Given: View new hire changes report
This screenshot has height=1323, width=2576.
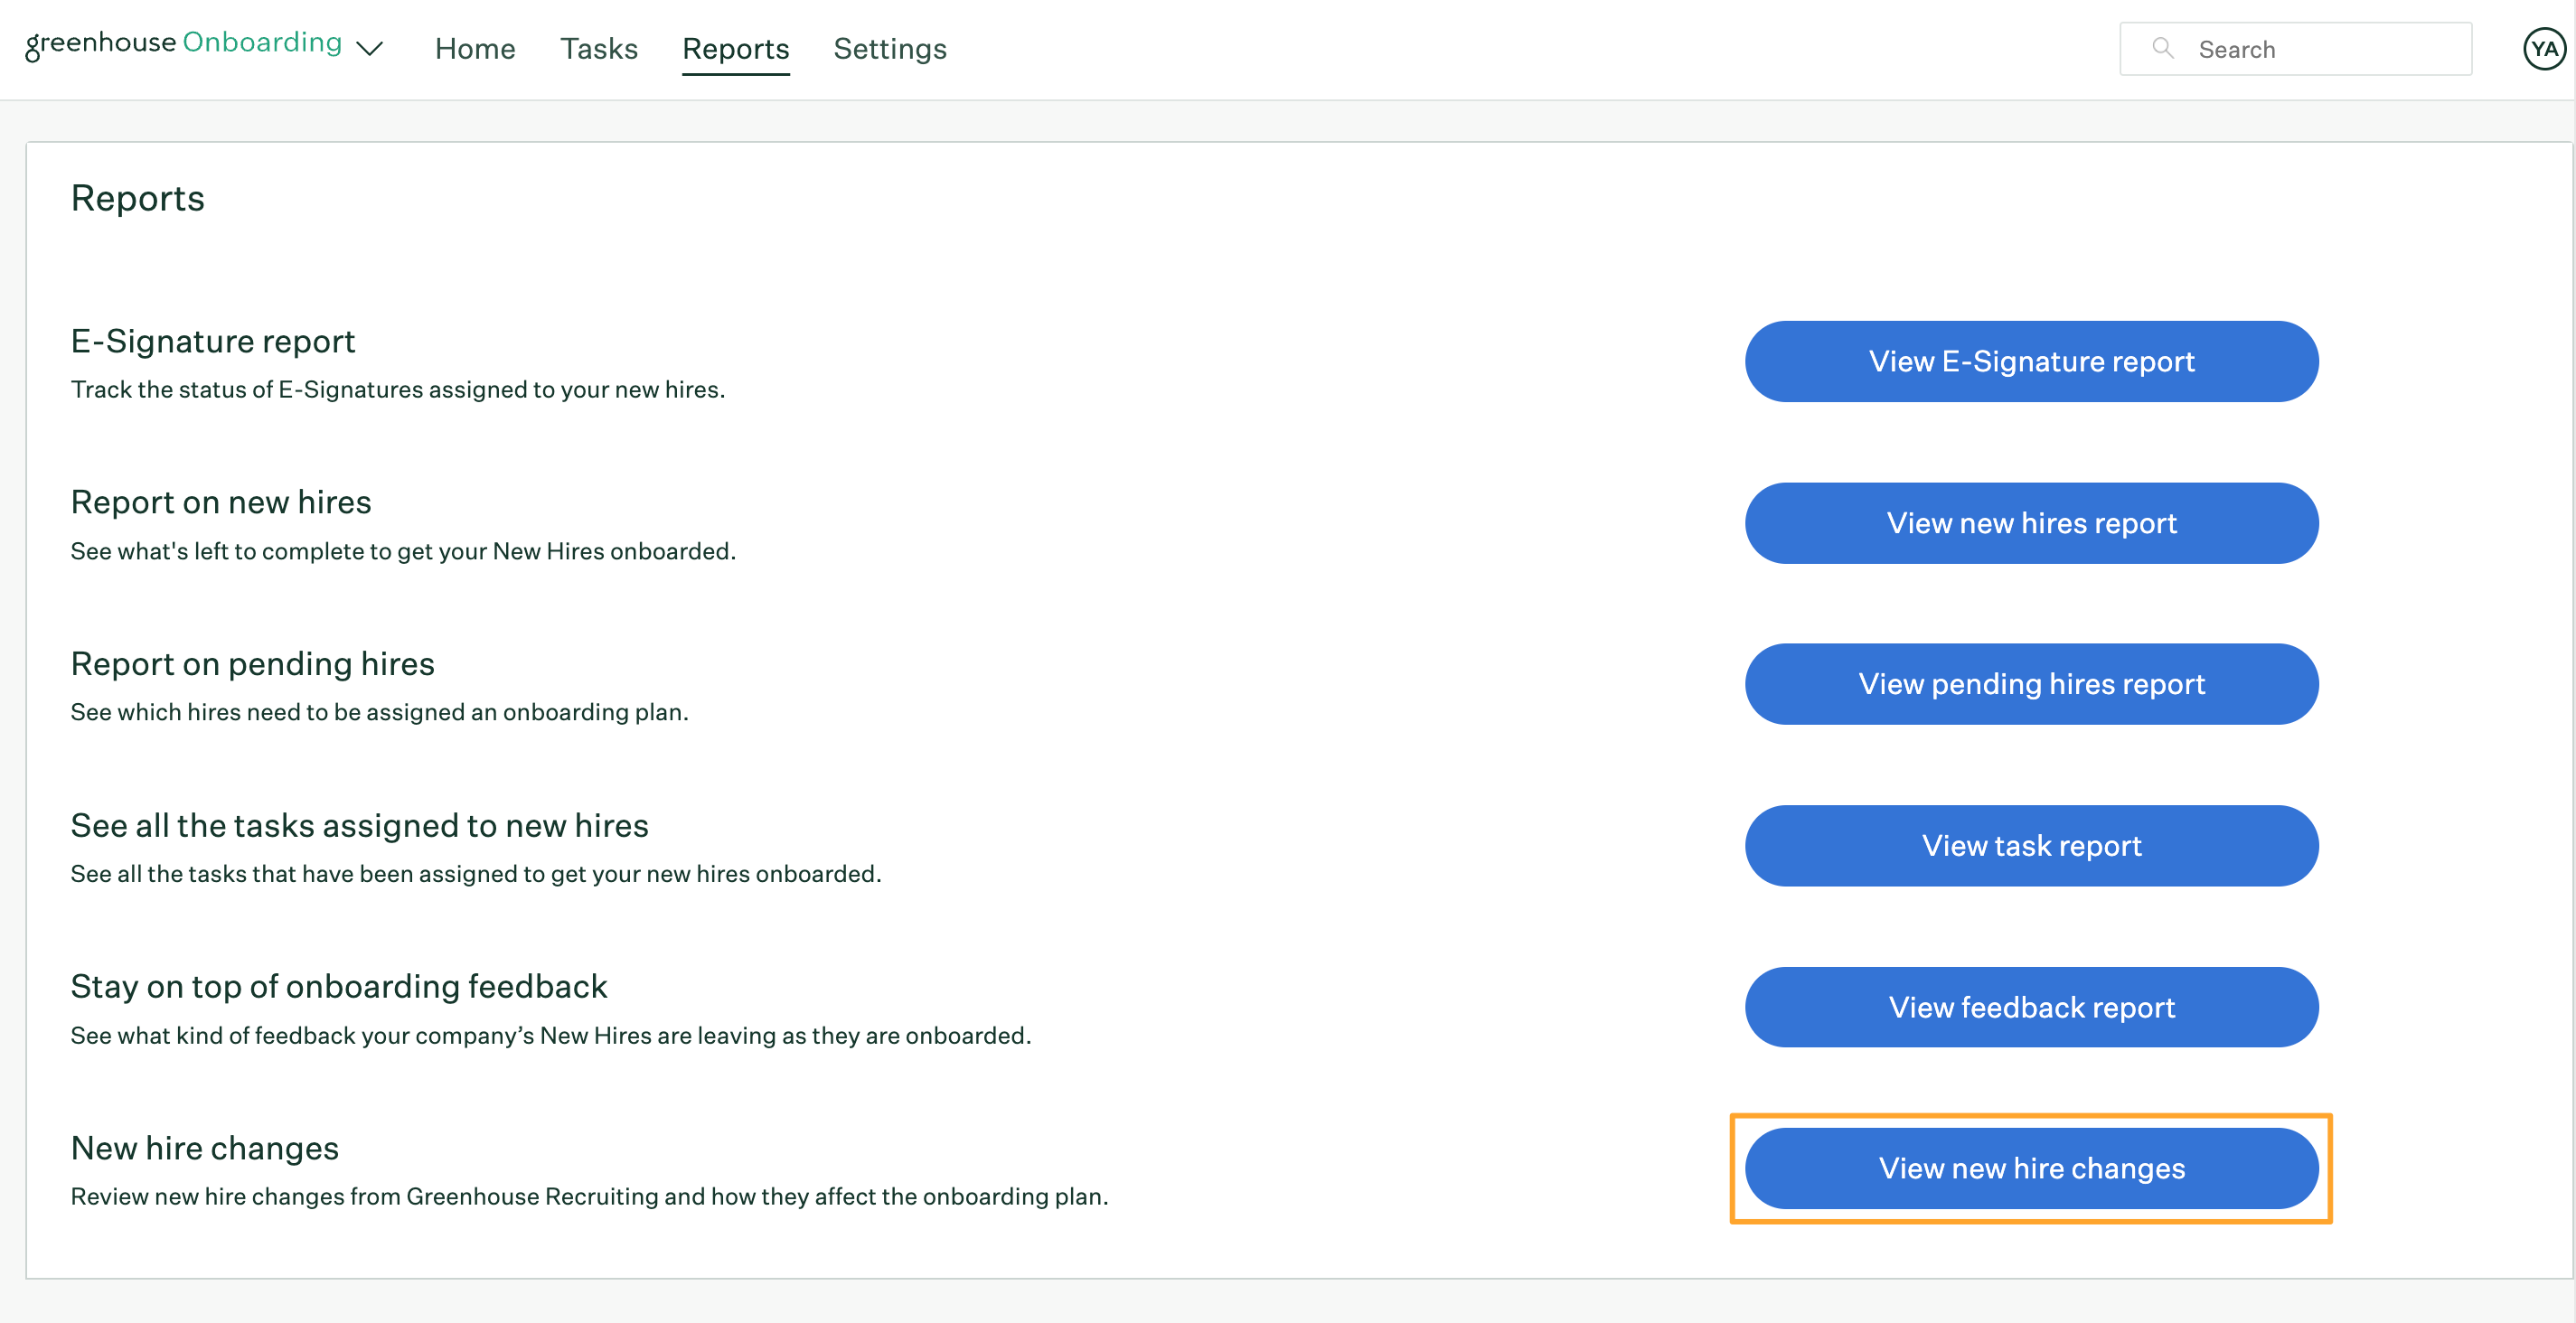Looking at the screenshot, I should click(x=2031, y=1168).
